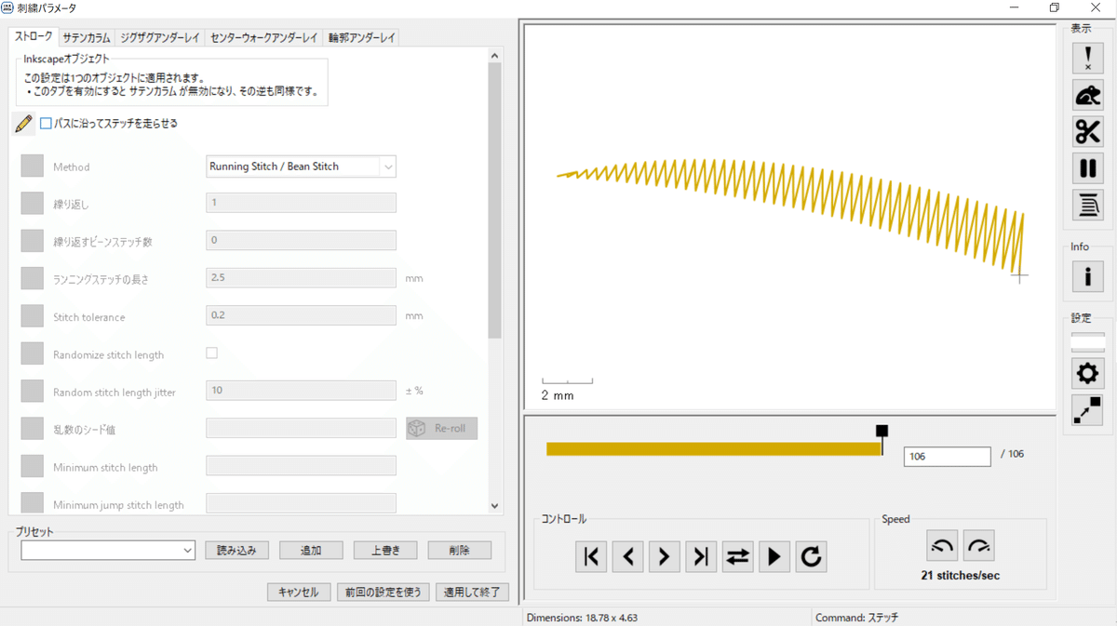Image resolution: width=1117 pixels, height=626 pixels.
Task: Toggle stops display pause icon
Action: (x=1087, y=167)
